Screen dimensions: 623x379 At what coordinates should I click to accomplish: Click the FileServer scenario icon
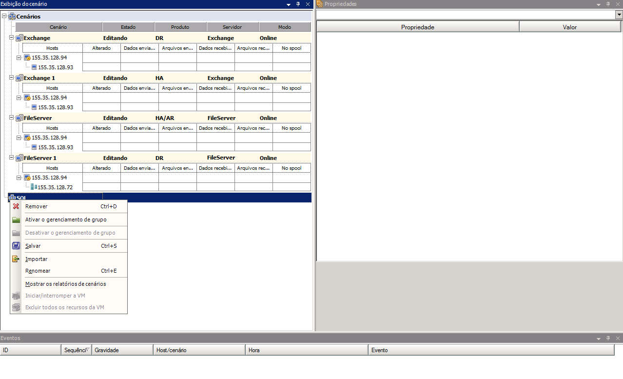click(19, 118)
